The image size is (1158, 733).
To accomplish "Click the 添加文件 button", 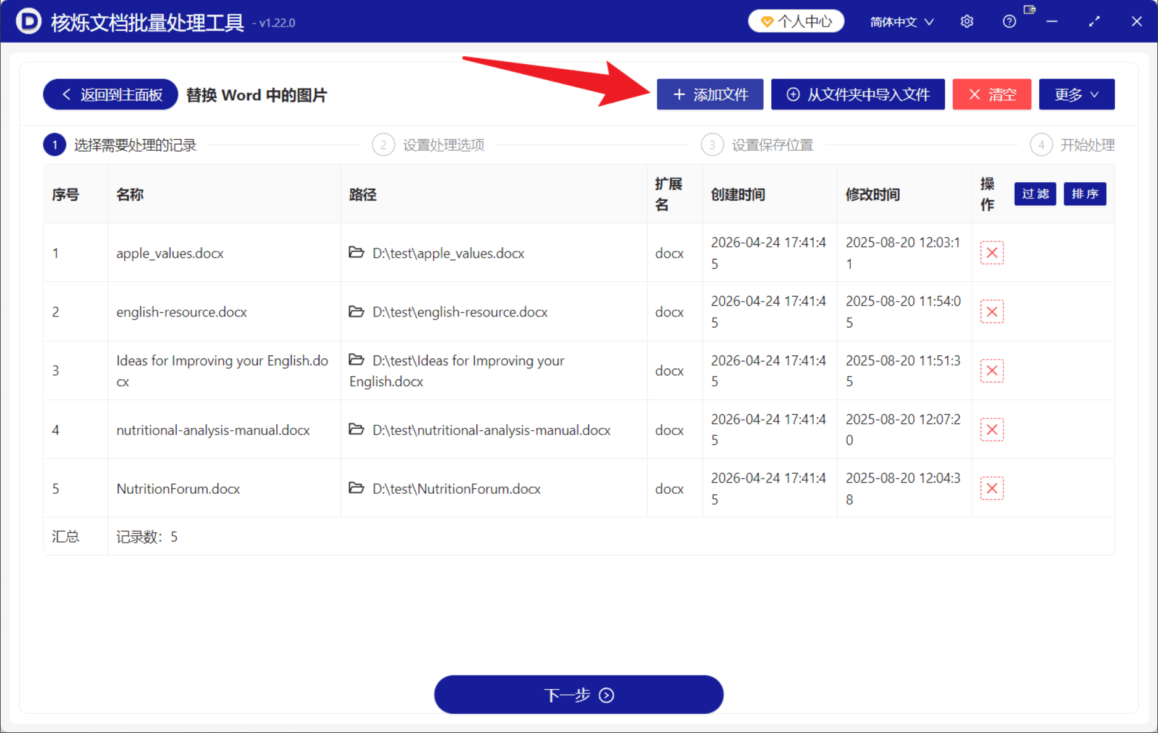I will (x=709, y=94).
